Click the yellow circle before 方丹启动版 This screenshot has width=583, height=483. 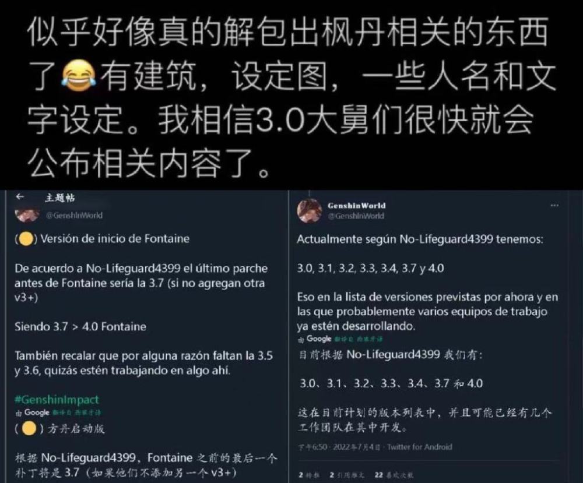coord(29,428)
